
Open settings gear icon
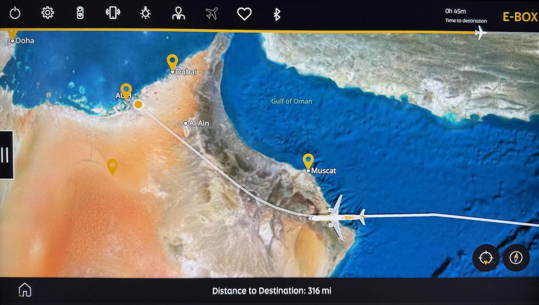point(48,13)
